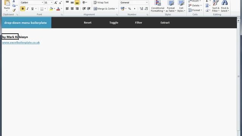242x136 pixels.
Task: Open Format as Table gallery
Action: click(171, 6)
